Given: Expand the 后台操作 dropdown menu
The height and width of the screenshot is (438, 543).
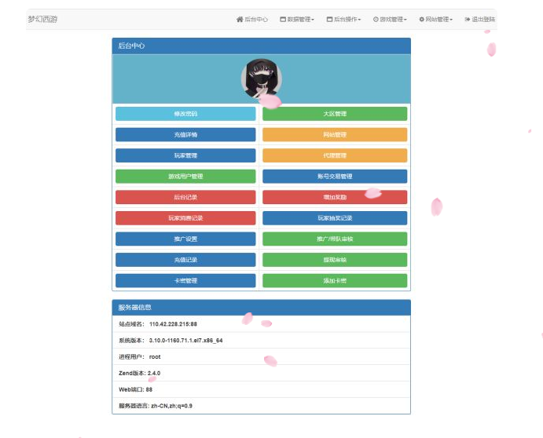Looking at the screenshot, I should point(343,19).
